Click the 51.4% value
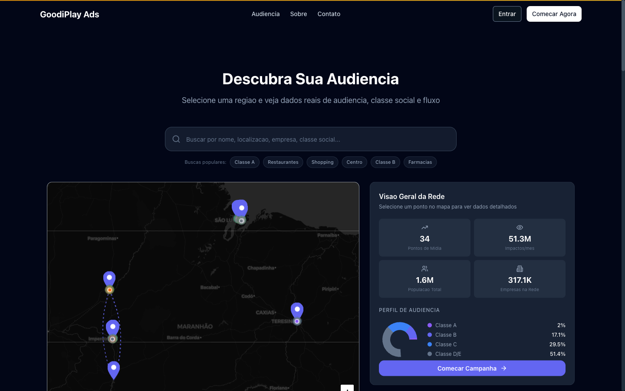 click(x=558, y=354)
